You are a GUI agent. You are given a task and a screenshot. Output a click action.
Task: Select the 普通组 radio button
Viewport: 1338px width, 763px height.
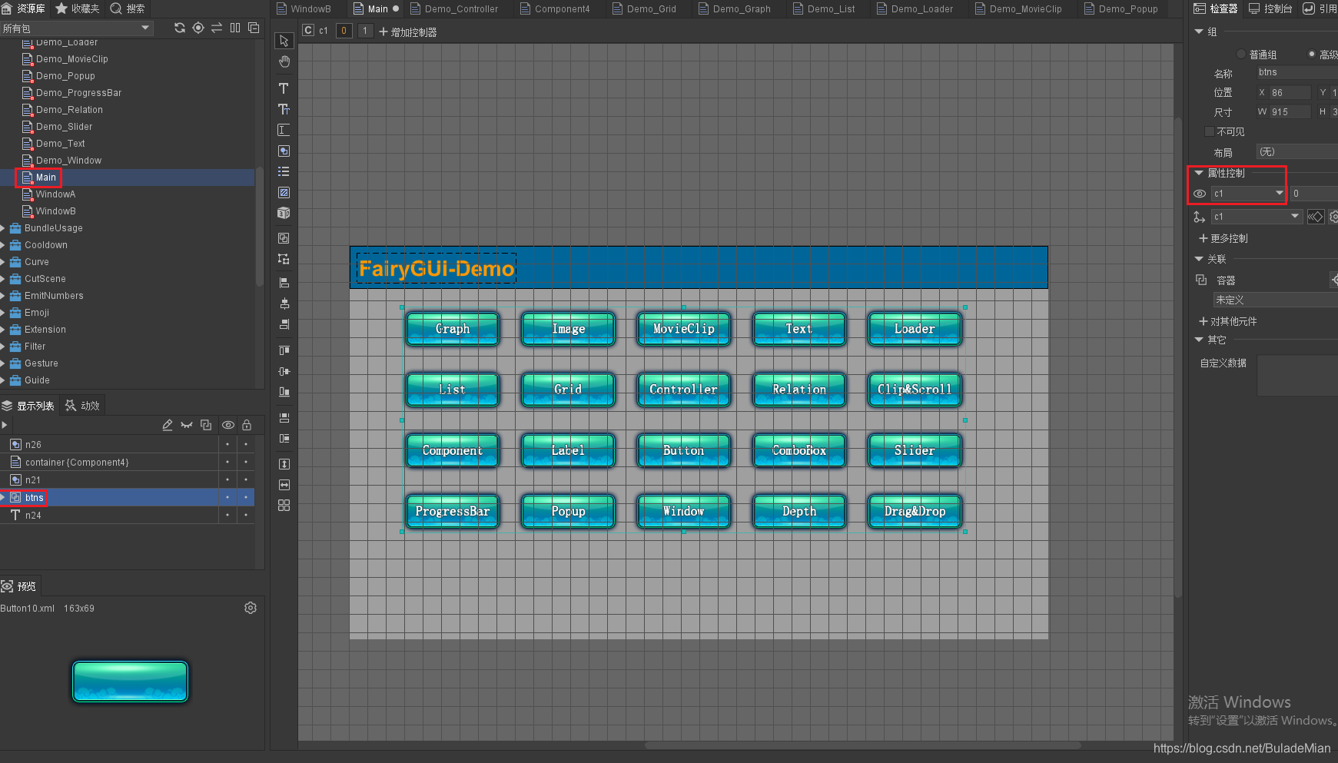coord(1240,54)
